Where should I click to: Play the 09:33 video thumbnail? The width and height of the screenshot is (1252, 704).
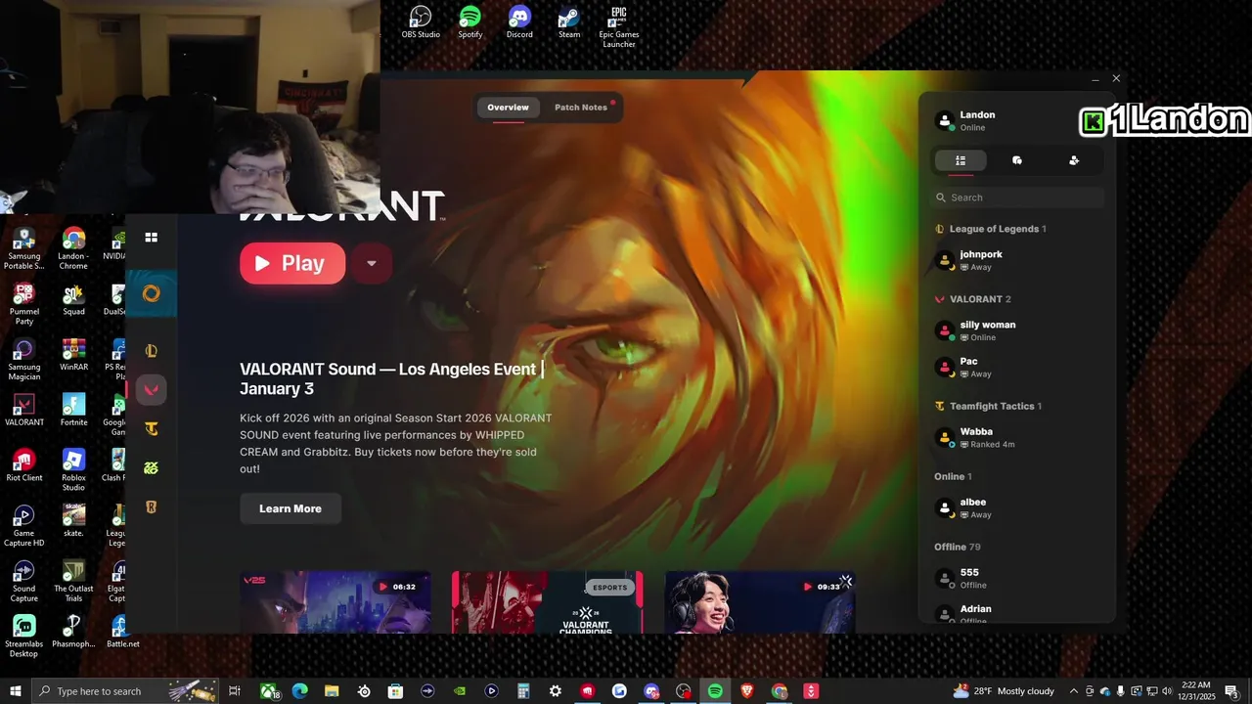coord(760,602)
